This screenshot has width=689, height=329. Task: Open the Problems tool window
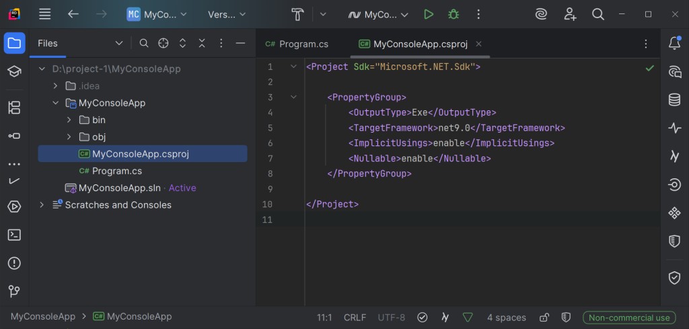14,263
